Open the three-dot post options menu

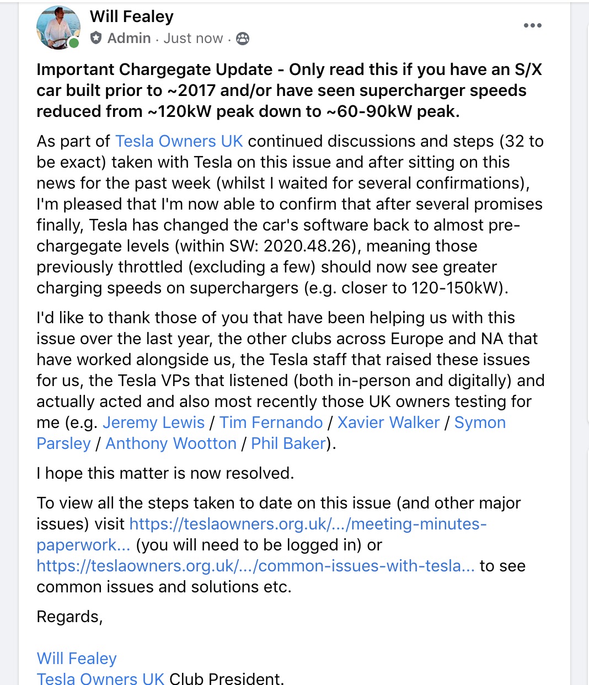533,24
